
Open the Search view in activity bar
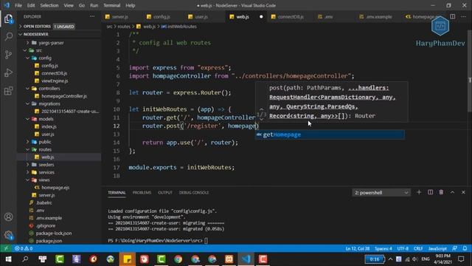coord(8,37)
